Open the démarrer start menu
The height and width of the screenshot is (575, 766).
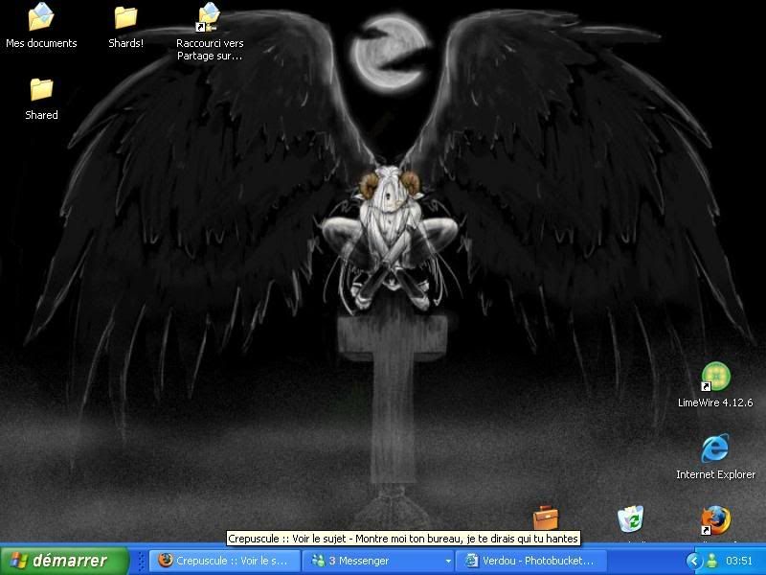pyautogui.click(x=64, y=561)
